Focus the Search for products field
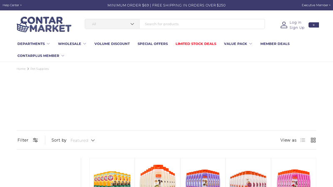 pos(202,24)
